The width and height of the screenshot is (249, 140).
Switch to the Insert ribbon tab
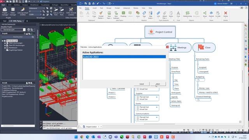[95, 8]
